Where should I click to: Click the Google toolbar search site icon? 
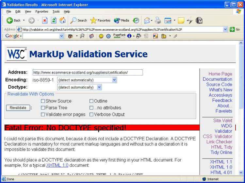[82, 36]
